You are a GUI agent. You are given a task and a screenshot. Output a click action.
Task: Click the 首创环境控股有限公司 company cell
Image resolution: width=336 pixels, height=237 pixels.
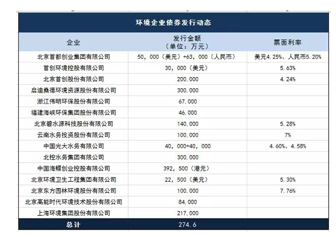pyautogui.click(x=73, y=68)
